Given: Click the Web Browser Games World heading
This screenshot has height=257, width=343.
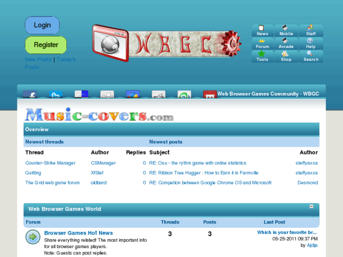Looking at the screenshot, I should tap(65, 209).
